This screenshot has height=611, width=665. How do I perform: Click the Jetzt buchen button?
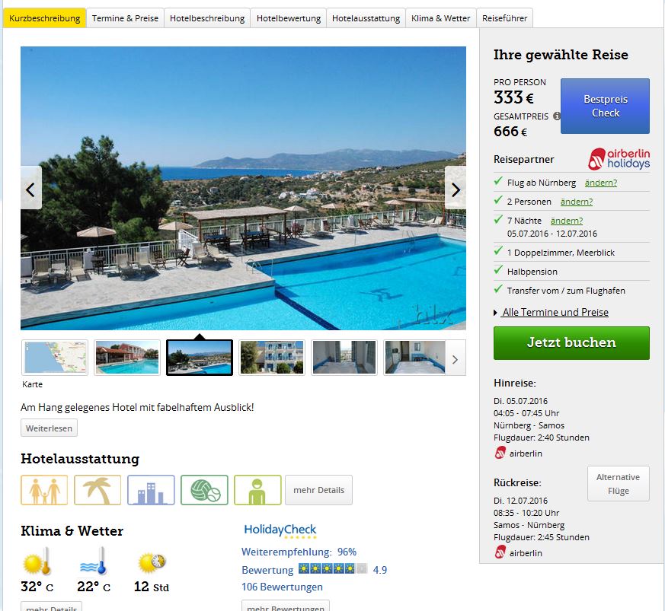(571, 343)
